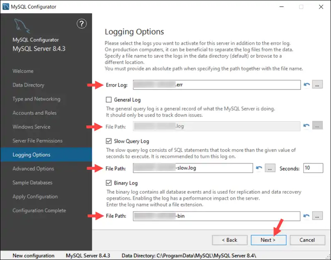
Task: Go to the Welcome step
Action: click(x=23, y=71)
